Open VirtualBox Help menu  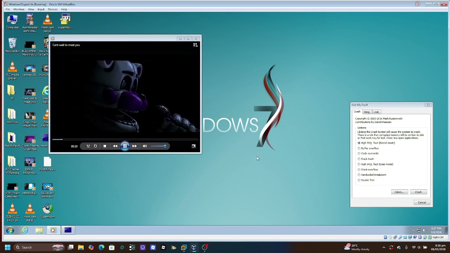64,9
